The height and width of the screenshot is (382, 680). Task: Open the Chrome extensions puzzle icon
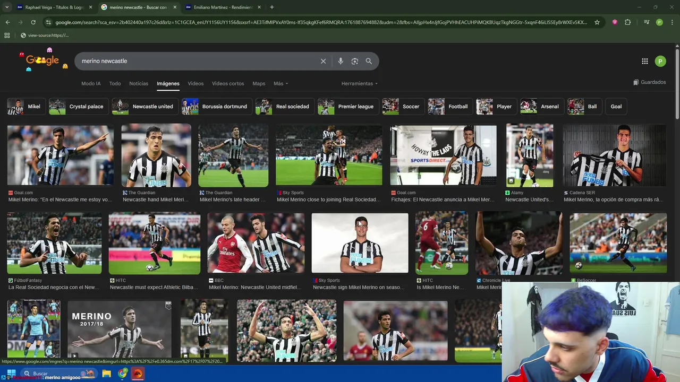pos(628,22)
